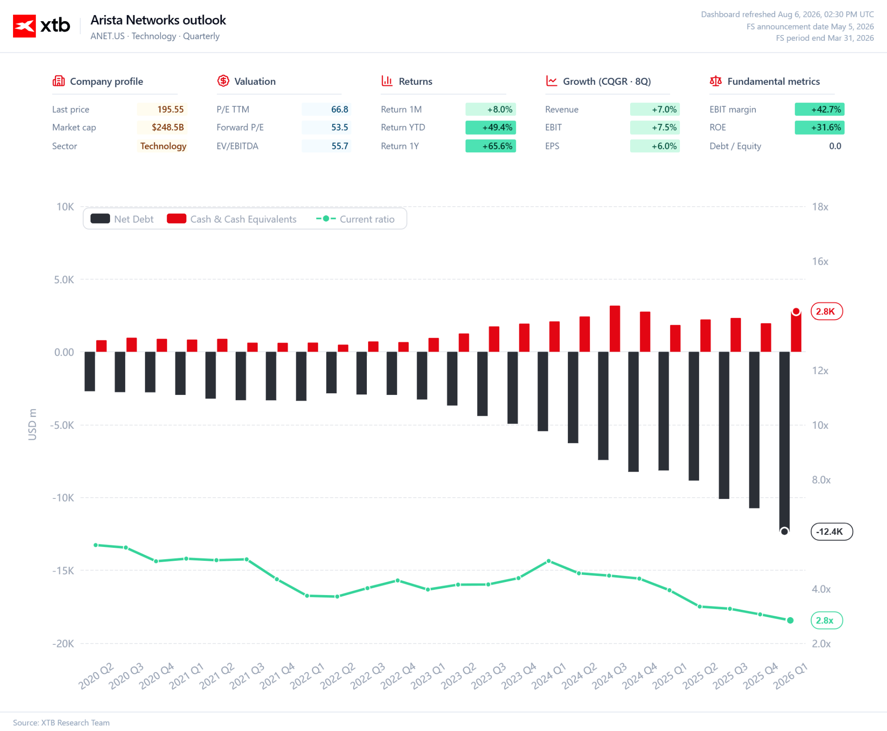
Task: Click EPS growth value +6.0%
Action: click(655, 146)
